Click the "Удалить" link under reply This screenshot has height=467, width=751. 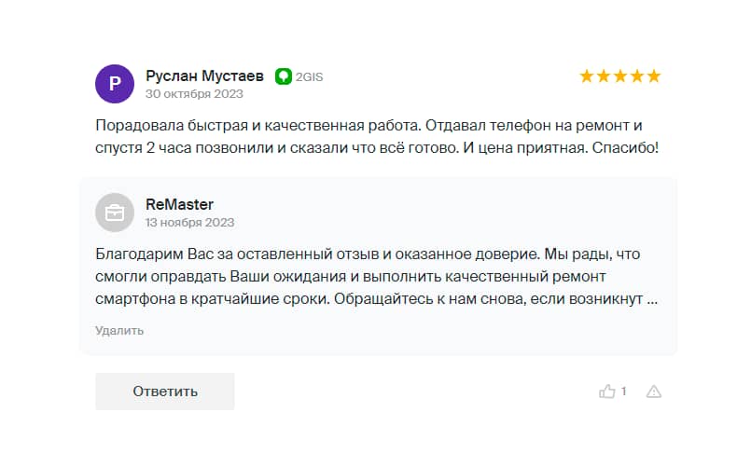118,330
